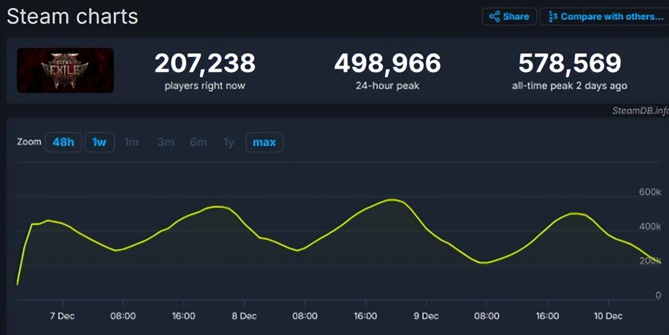The height and width of the screenshot is (335, 669).
Task: Select the 48h zoom range
Action: (x=63, y=142)
